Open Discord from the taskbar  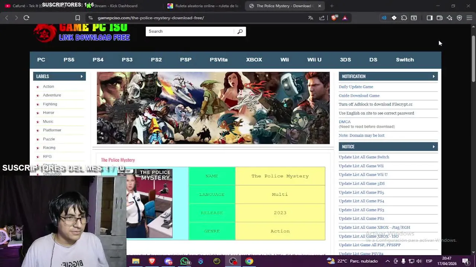tap(168, 261)
